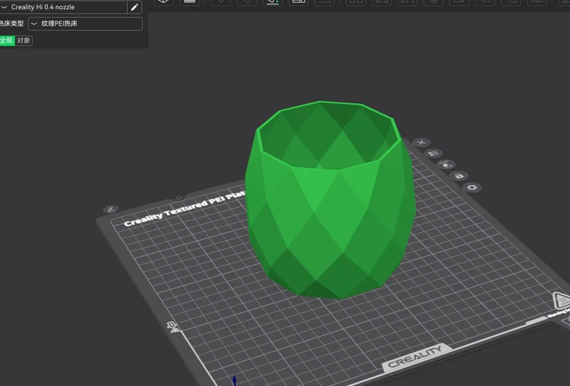The height and width of the screenshot is (386, 570).
Task: Select the green faceted vase model
Action: coord(330,200)
